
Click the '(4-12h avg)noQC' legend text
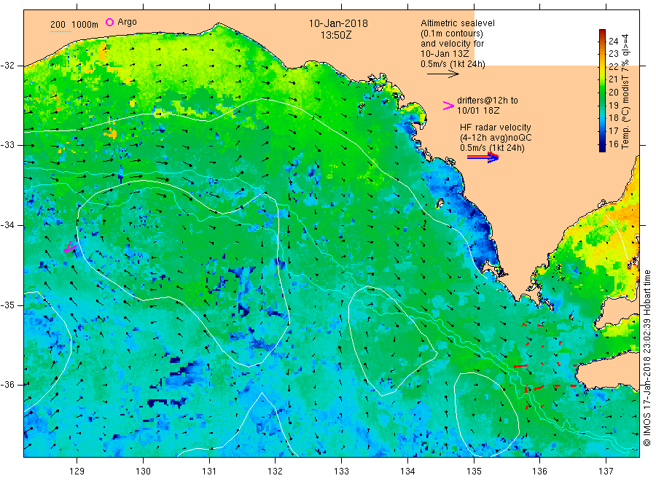[x=496, y=138]
